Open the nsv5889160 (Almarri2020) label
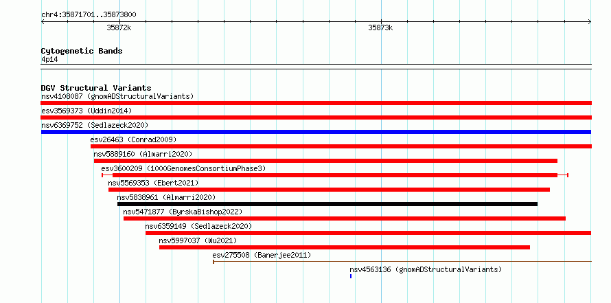The image size is (611, 303). click(143, 154)
